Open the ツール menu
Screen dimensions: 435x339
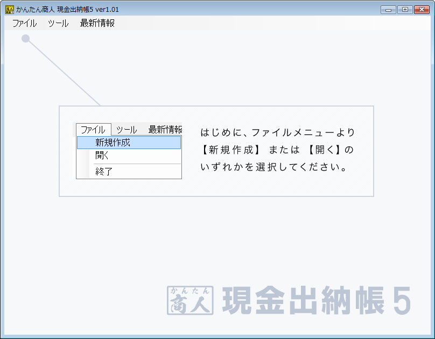point(58,23)
